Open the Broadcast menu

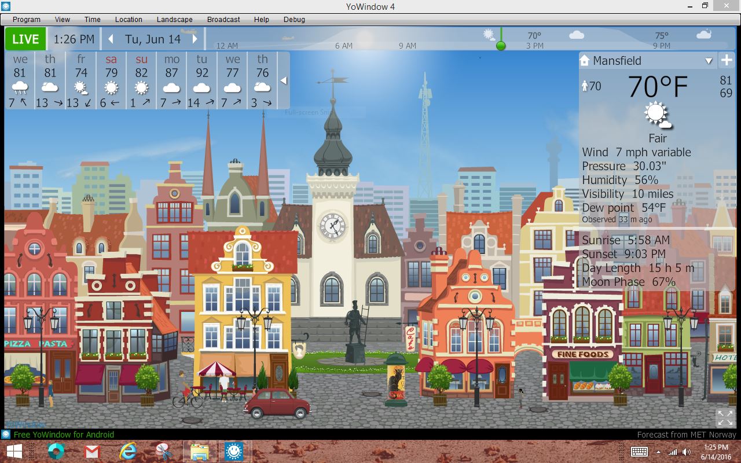(x=223, y=19)
